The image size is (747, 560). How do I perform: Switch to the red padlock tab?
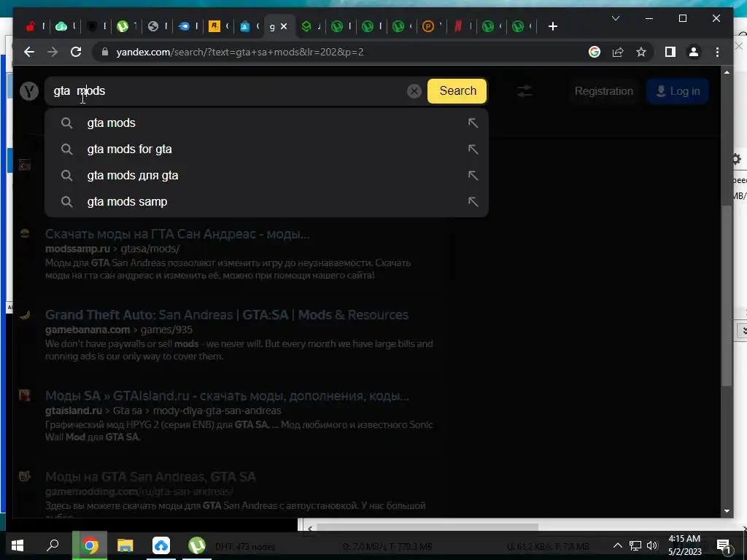(x=31, y=26)
